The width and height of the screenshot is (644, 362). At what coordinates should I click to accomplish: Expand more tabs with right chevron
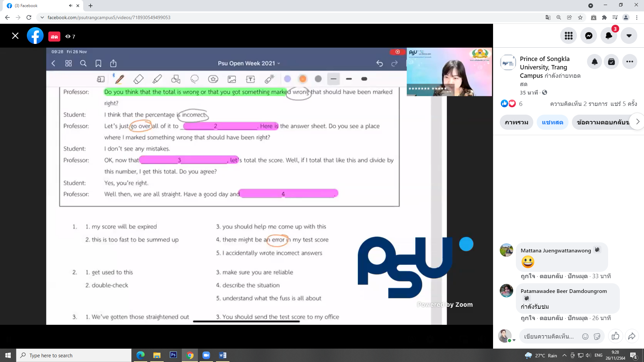(x=638, y=122)
